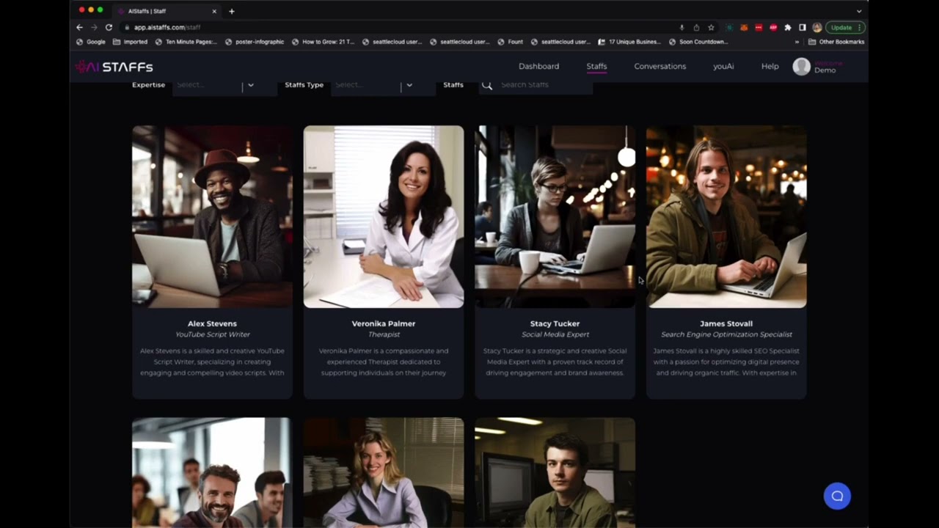Open the youAi menu item
Image resolution: width=939 pixels, height=528 pixels.
coord(723,66)
